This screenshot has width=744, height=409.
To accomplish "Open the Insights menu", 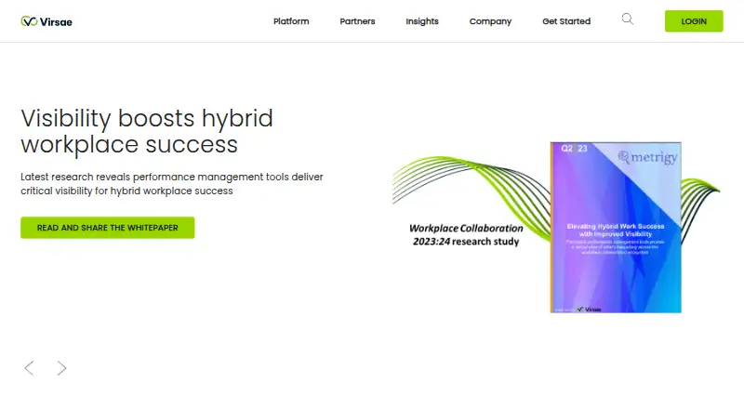I will (422, 21).
